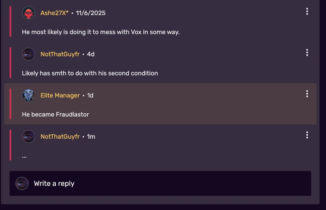Open Ashe27X* user profile link
Screen dimensions: 326x210
[x=54, y=13]
